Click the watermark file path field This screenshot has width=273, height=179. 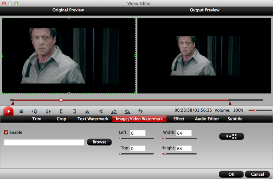[x=44, y=142]
